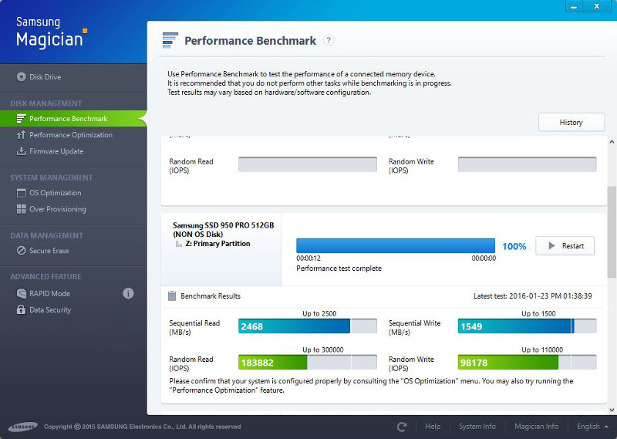The height and width of the screenshot is (439, 617).
Task: Open benchmark History
Action: [x=571, y=123]
